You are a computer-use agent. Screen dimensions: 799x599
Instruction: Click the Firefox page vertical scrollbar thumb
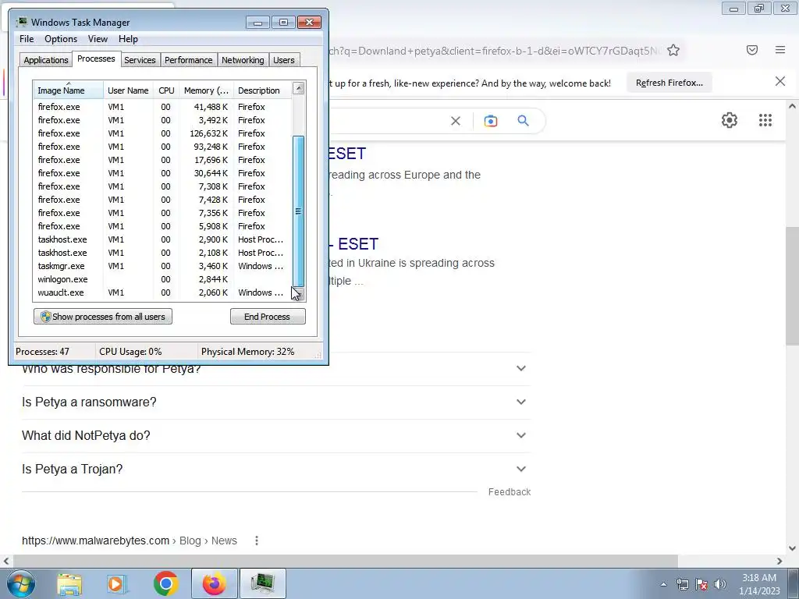(792, 286)
